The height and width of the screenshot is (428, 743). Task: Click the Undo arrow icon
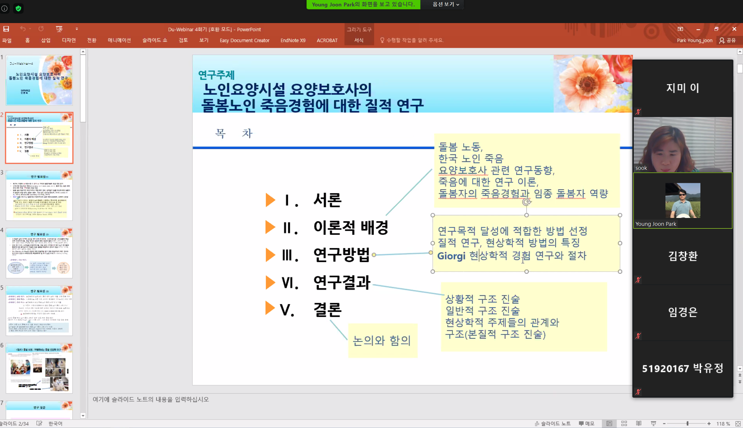(23, 29)
